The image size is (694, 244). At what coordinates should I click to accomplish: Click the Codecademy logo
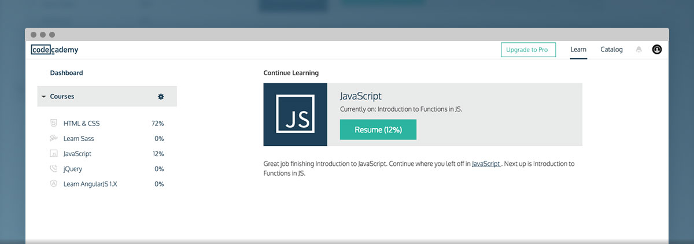pos(54,50)
